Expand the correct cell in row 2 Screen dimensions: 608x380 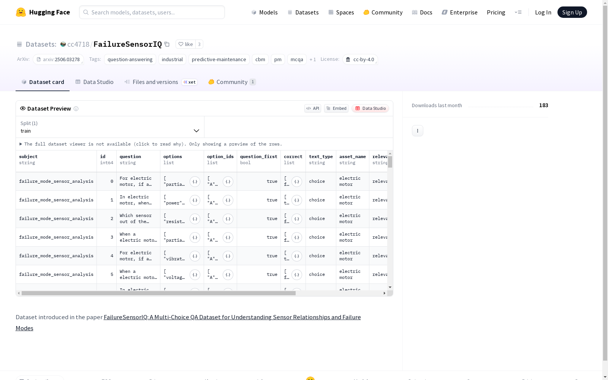tap(297, 219)
